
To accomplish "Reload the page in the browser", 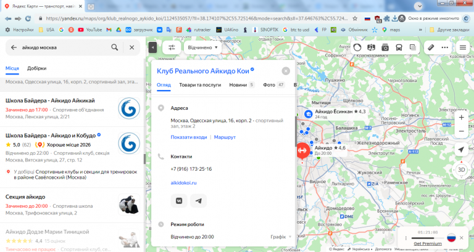I will click(28, 18).
